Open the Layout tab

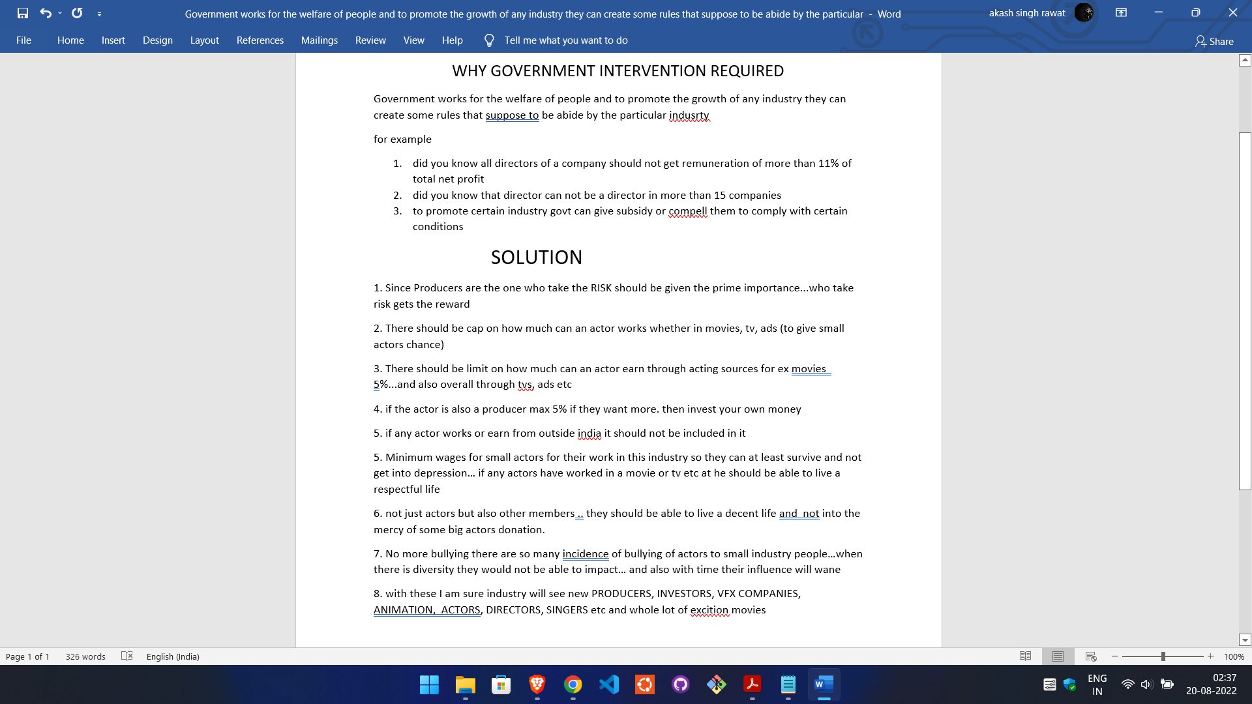[x=205, y=40]
